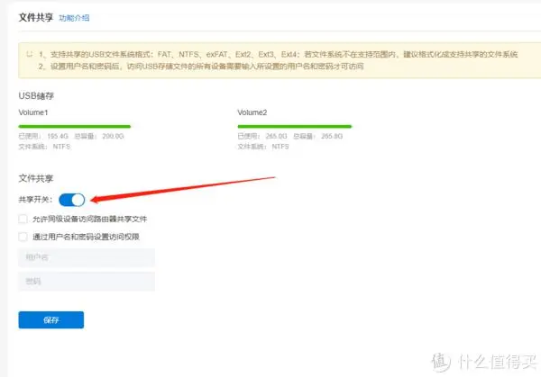The height and width of the screenshot is (377, 541).
Task: Enable 通过用户名和密码设置访问权限 checkbox
Action: click(x=23, y=237)
